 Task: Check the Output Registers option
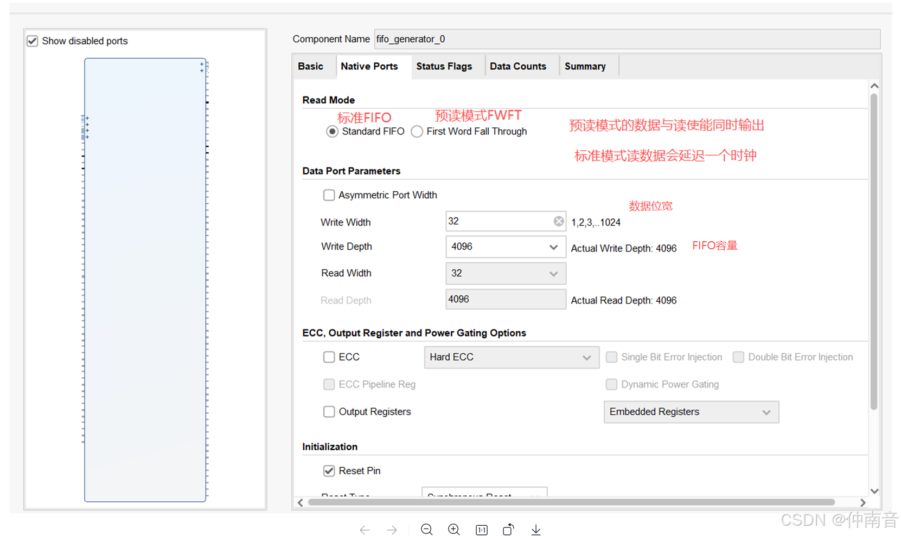point(329,412)
